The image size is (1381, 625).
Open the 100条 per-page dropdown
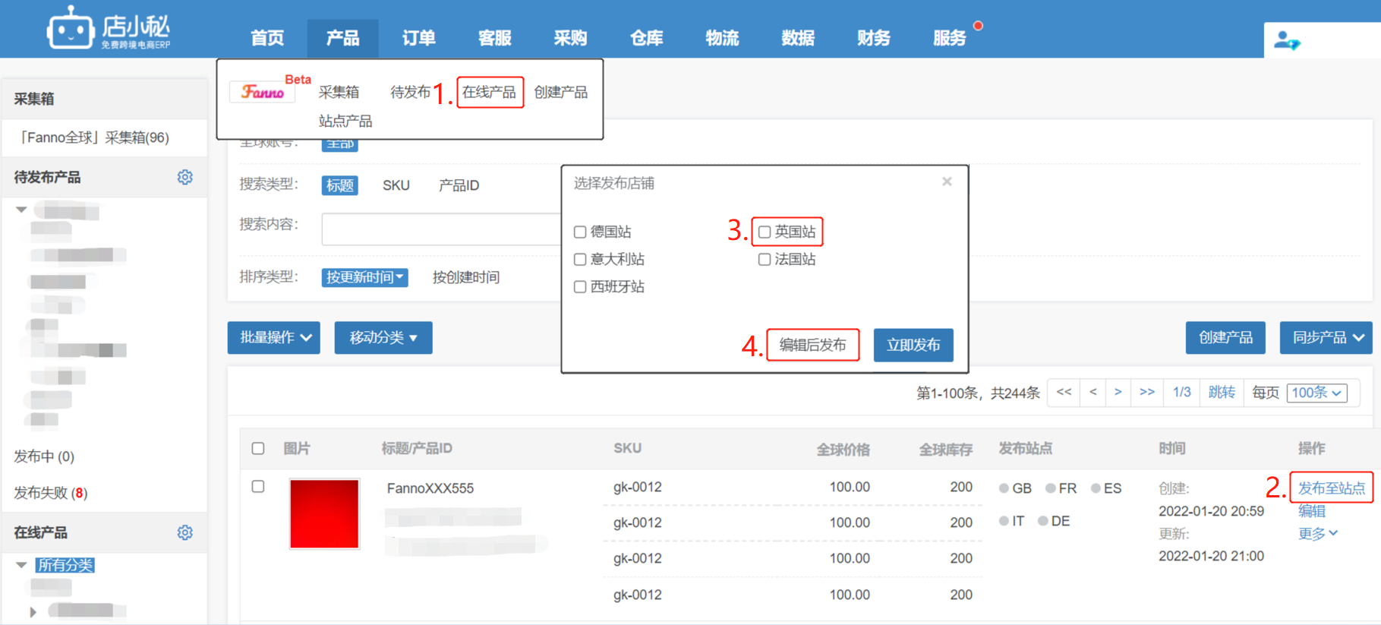click(x=1317, y=393)
